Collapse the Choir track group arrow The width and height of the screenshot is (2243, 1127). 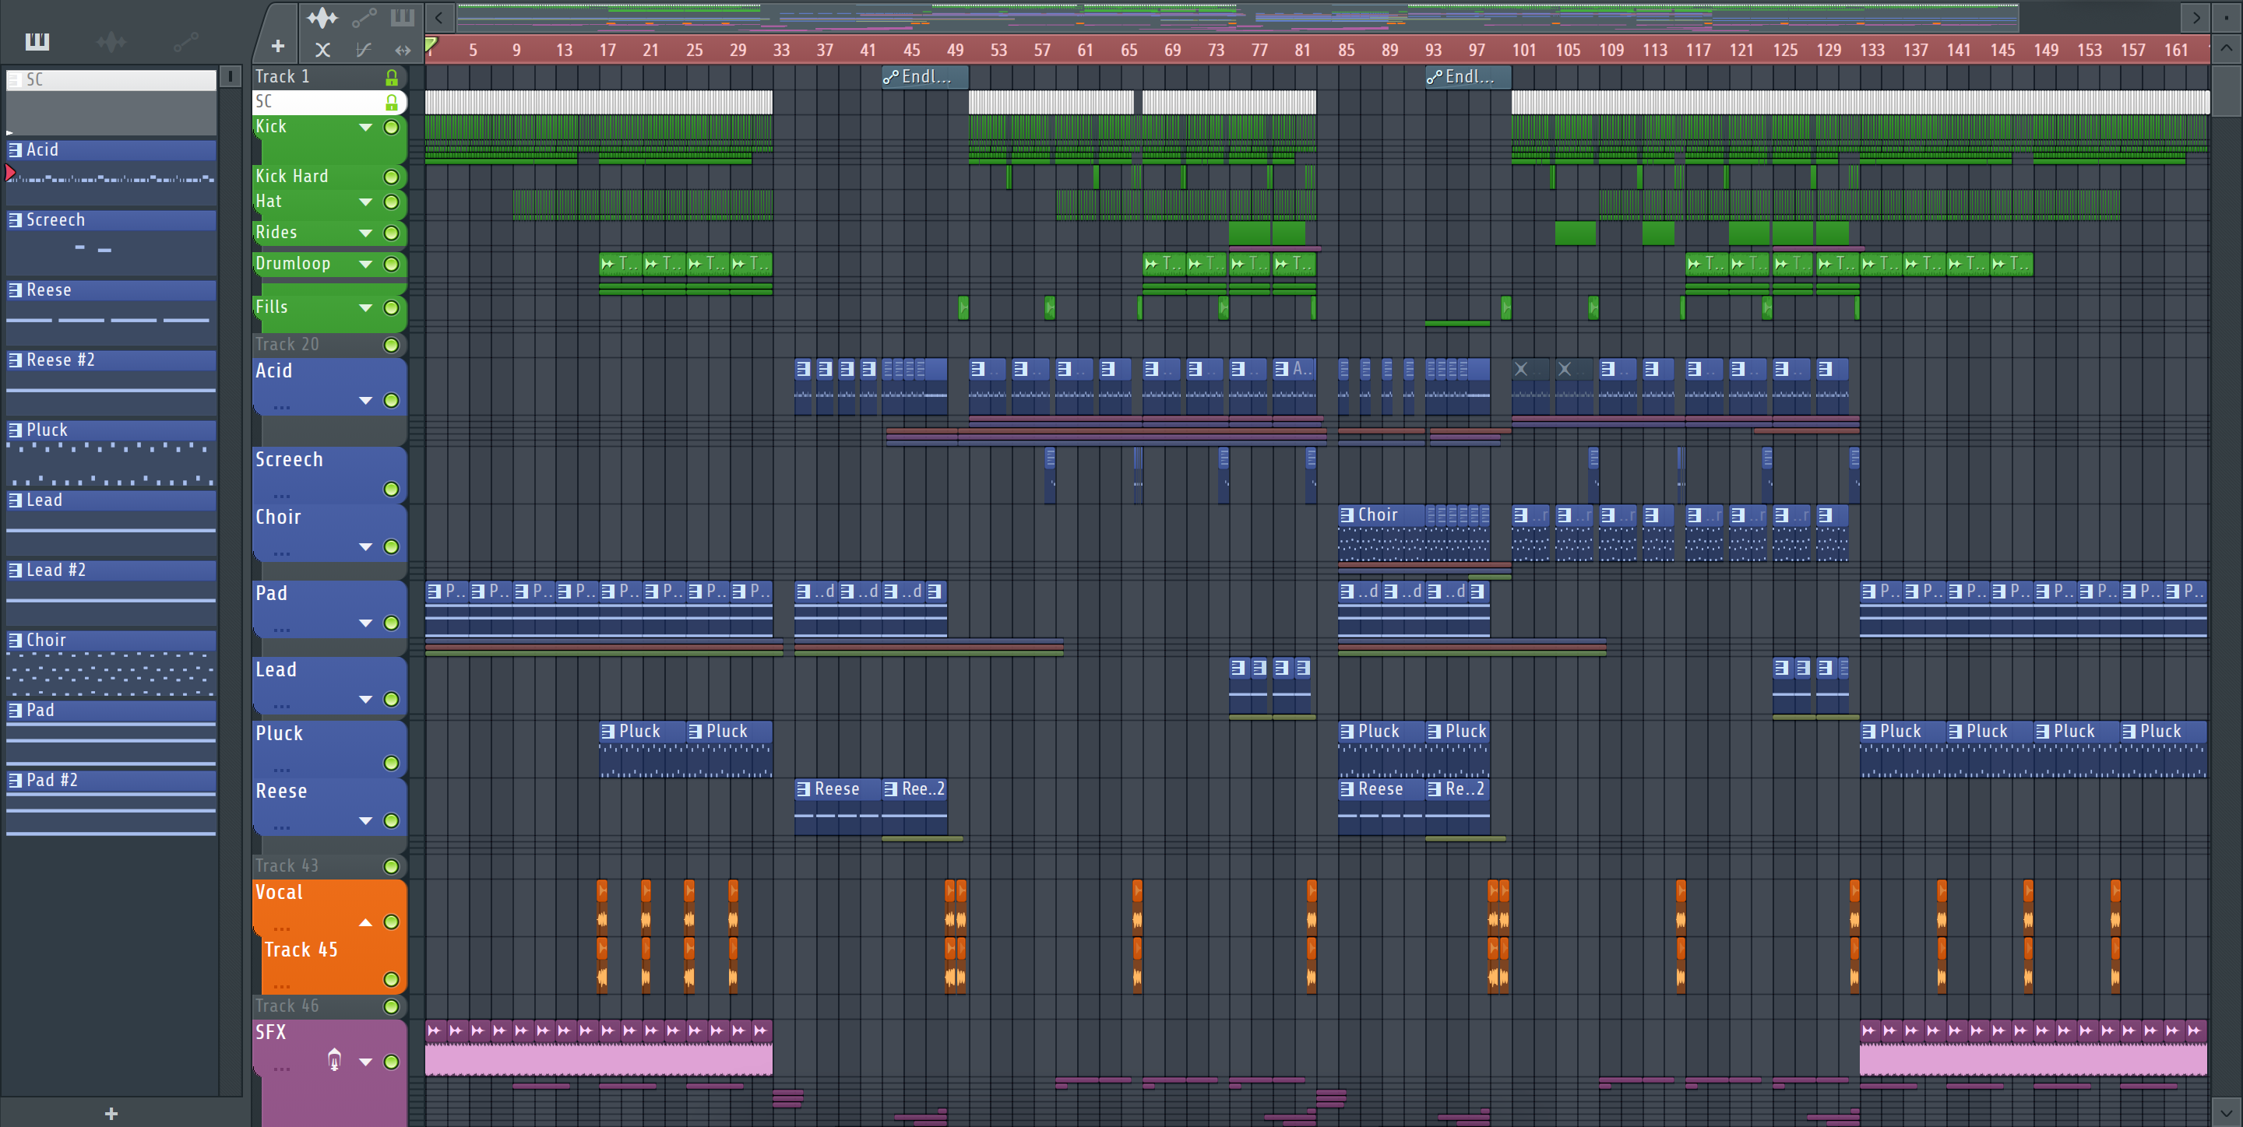click(366, 547)
